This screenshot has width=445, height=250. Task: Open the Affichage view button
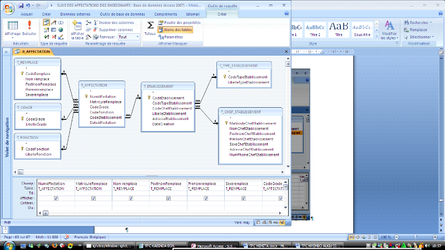coord(12,27)
